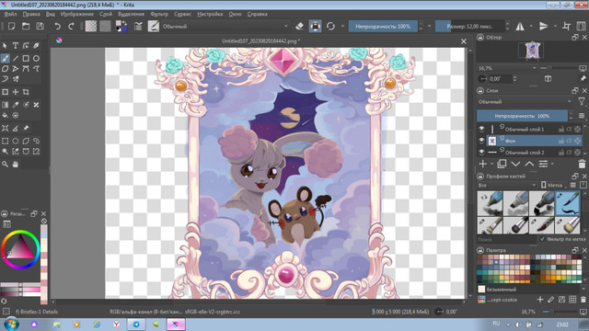Open the brush tag dropdown 'Все'
Image resolution: width=589 pixels, height=331 pixels.
(x=507, y=186)
